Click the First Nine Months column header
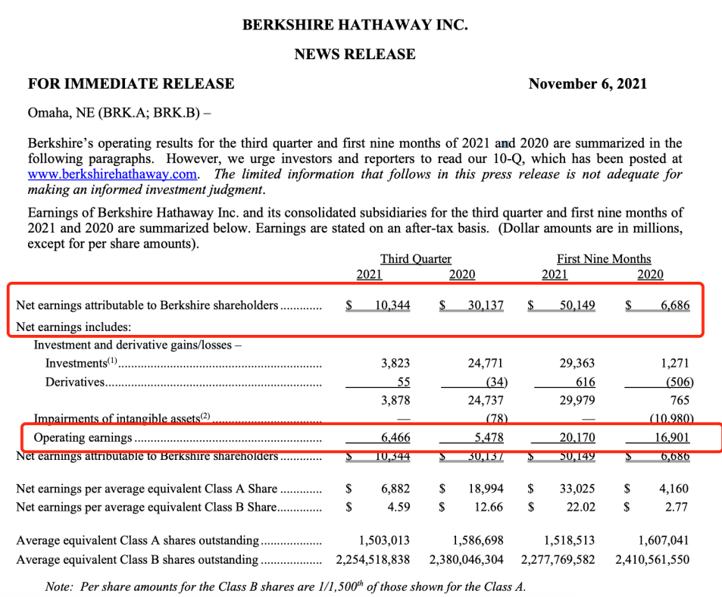Image resolution: width=722 pixels, height=597 pixels. click(603, 258)
